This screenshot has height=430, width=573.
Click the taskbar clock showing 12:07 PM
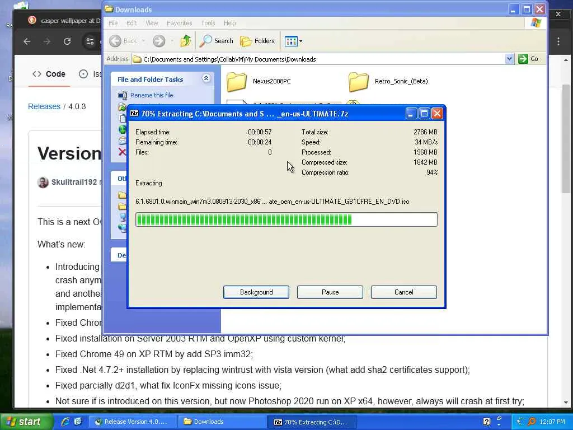552,422
